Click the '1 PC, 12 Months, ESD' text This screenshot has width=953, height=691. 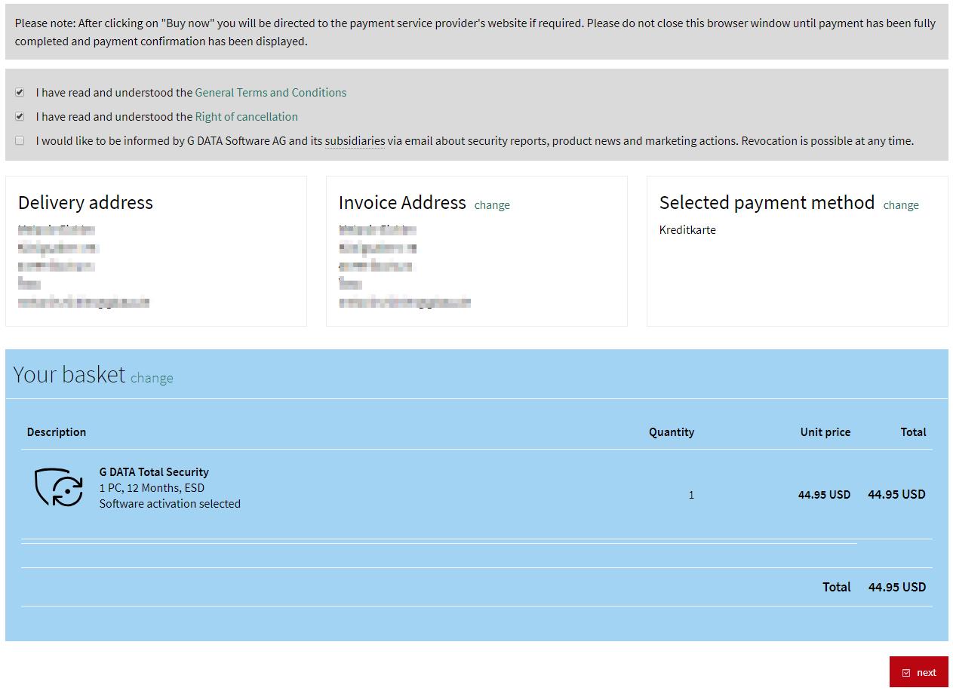click(152, 487)
